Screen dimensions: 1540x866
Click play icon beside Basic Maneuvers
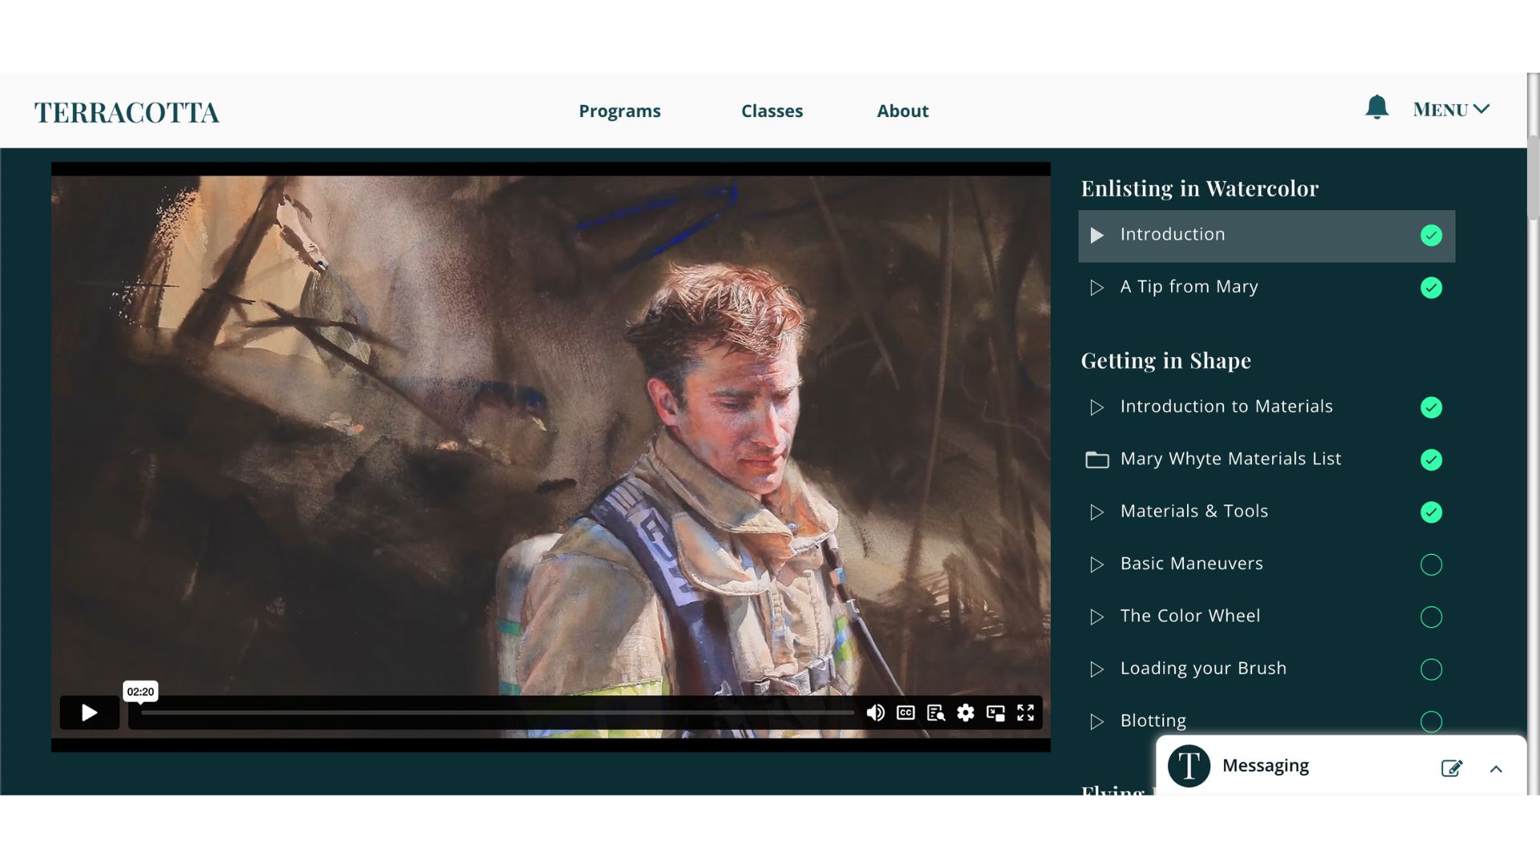click(1097, 565)
